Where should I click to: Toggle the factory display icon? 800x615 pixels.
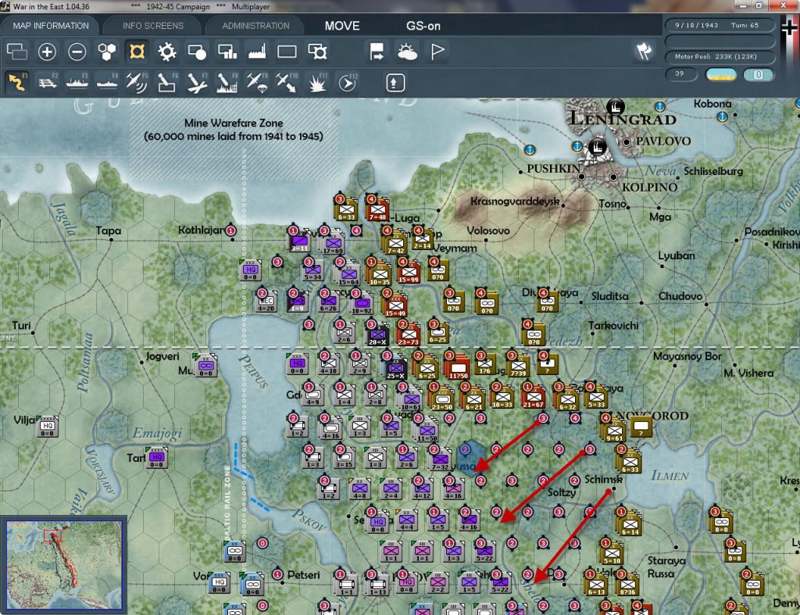point(257,52)
